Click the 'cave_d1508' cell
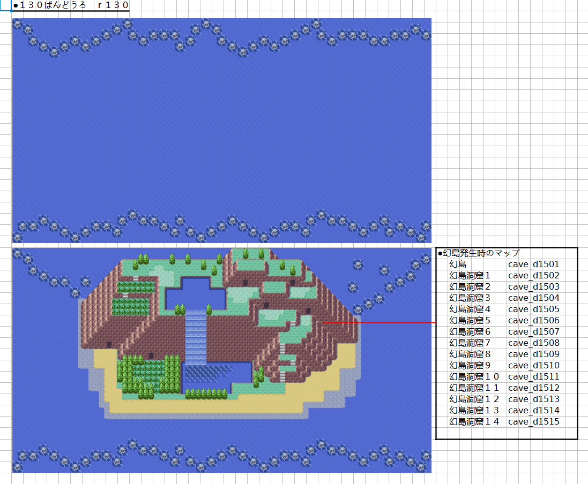This screenshot has width=588, height=484. pyautogui.click(x=534, y=343)
